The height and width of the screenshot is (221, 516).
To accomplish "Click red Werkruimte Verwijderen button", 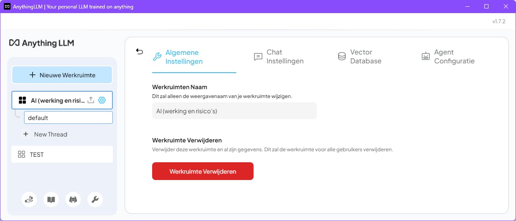I will click(203, 171).
